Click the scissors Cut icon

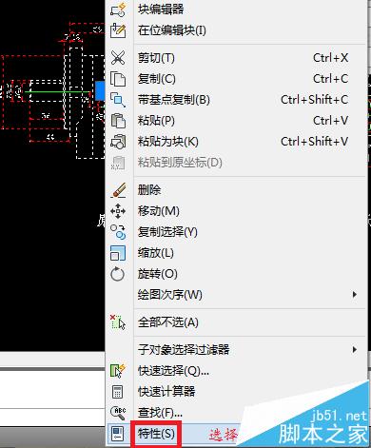118,58
